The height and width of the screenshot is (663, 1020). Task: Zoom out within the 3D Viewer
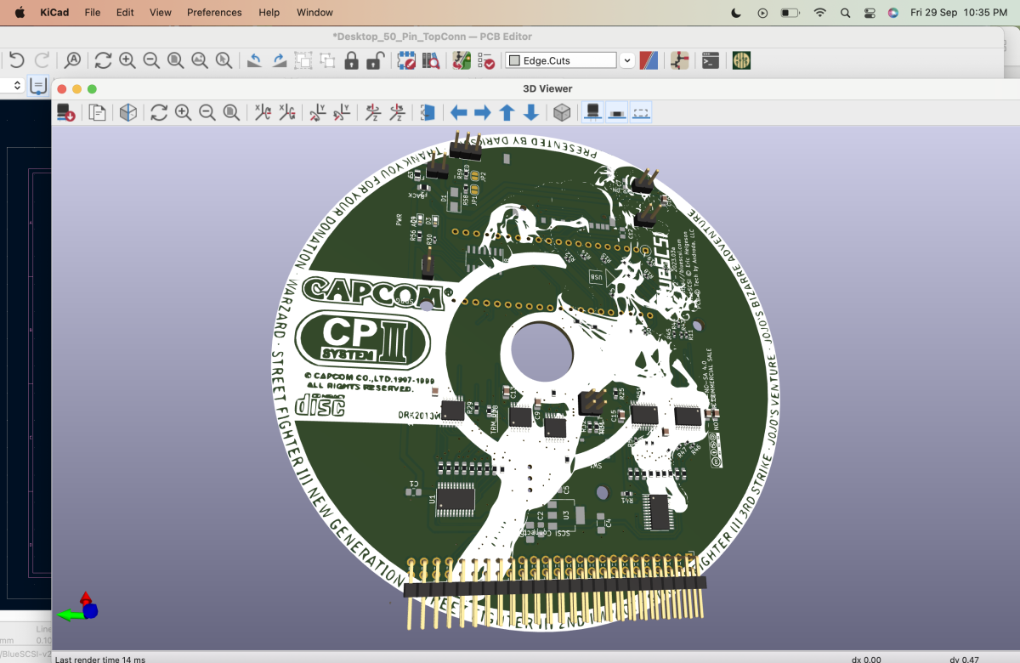[x=207, y=112]
